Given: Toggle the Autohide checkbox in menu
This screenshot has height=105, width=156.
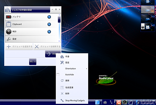Looking at the screenshot, I should 58,75.
